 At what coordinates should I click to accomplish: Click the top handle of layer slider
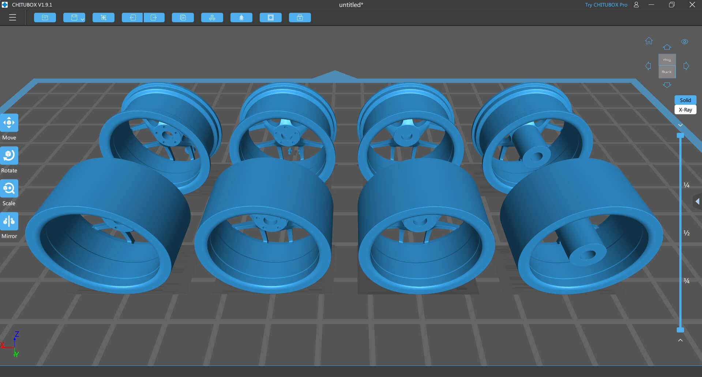680,135
